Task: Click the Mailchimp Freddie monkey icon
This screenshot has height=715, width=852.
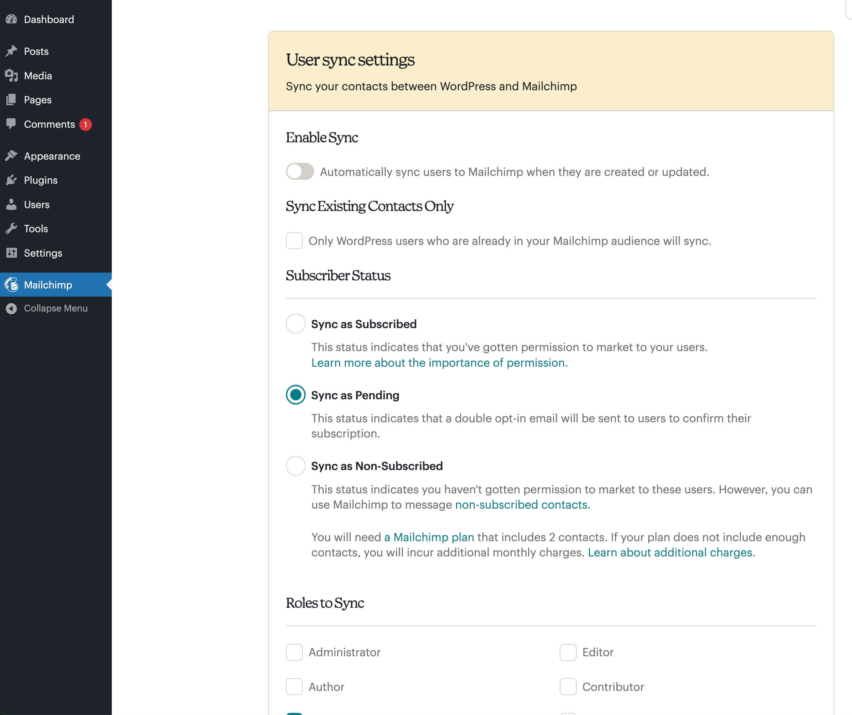Action: (11, 285)
